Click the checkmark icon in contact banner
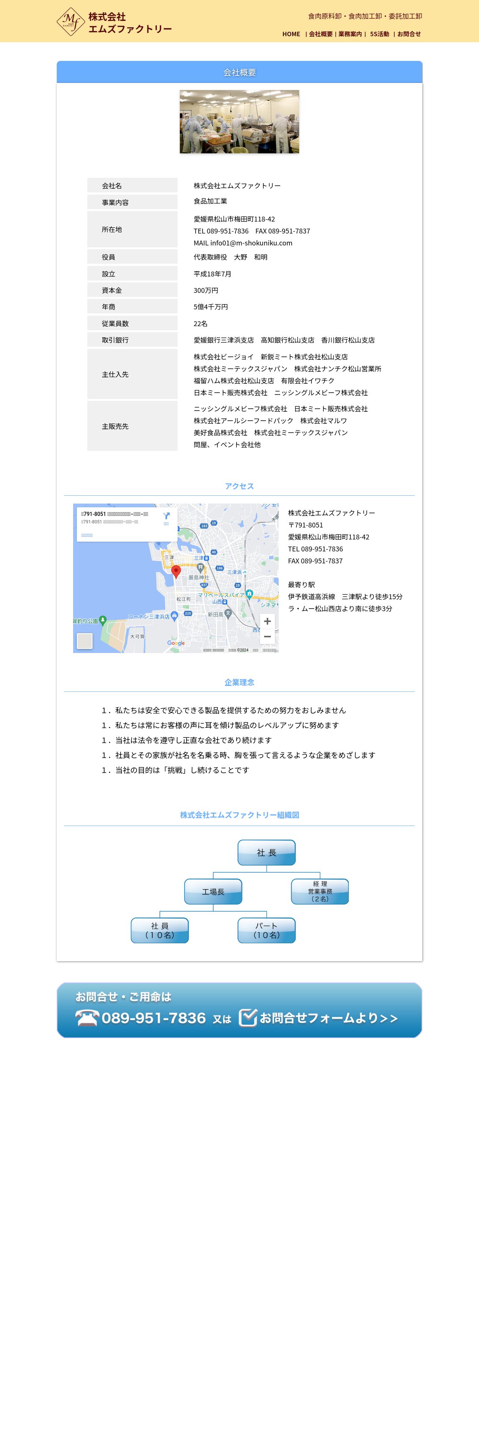This screenshot has height=1439, width=479. 248,1017
